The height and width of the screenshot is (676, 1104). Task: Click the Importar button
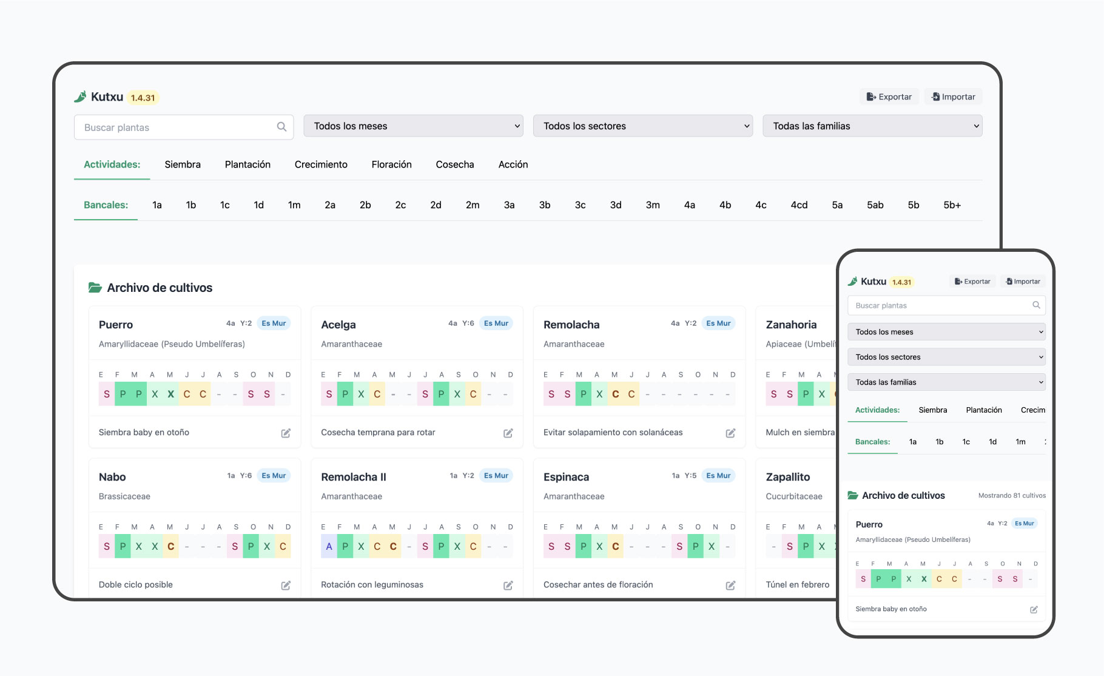click(953, 96)
